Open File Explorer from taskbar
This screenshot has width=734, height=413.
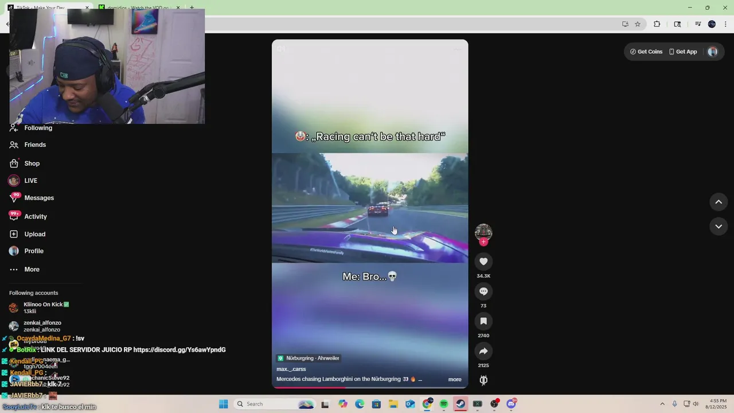pos(393,404)
